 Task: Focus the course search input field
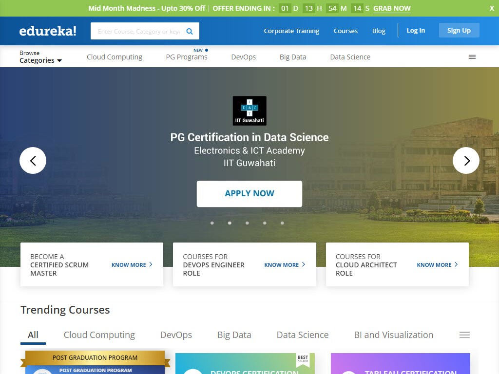pos(138,31)
